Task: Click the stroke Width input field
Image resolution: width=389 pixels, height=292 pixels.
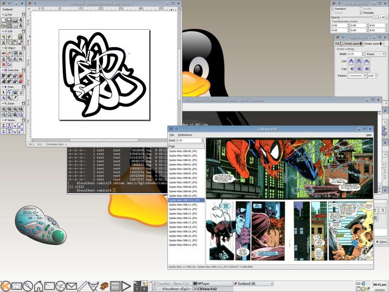Action: (354, 54)
